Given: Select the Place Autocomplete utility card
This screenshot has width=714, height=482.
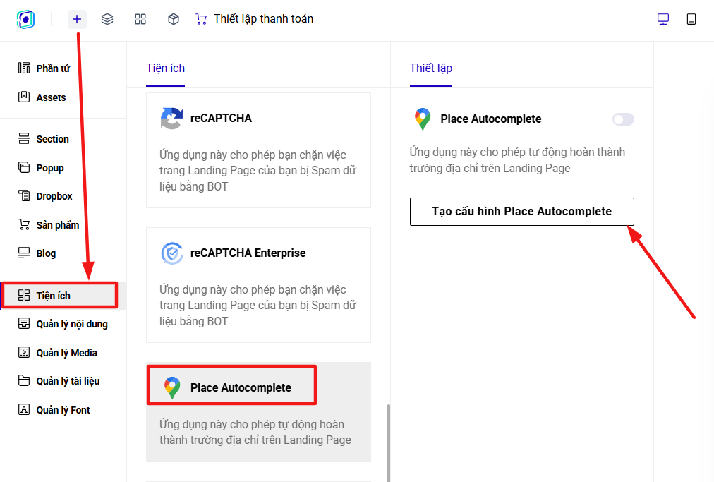Looking at the screenshot, I should [x=259, y=412].
